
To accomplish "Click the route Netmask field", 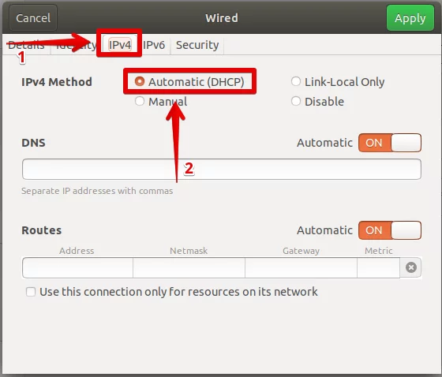I will click(189, 267).
